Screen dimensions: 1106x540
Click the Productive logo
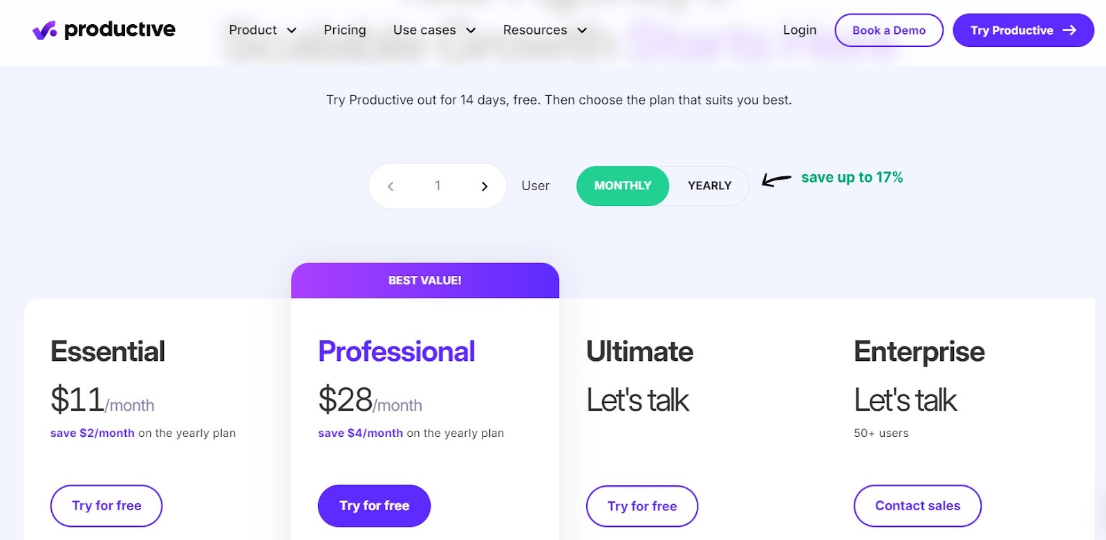[x=104, y=30]
